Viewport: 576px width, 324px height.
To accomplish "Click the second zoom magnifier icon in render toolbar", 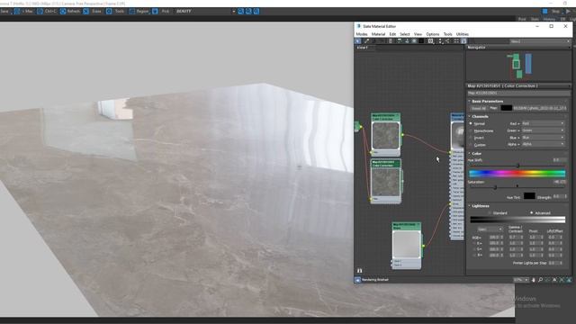I will point(248,12).
